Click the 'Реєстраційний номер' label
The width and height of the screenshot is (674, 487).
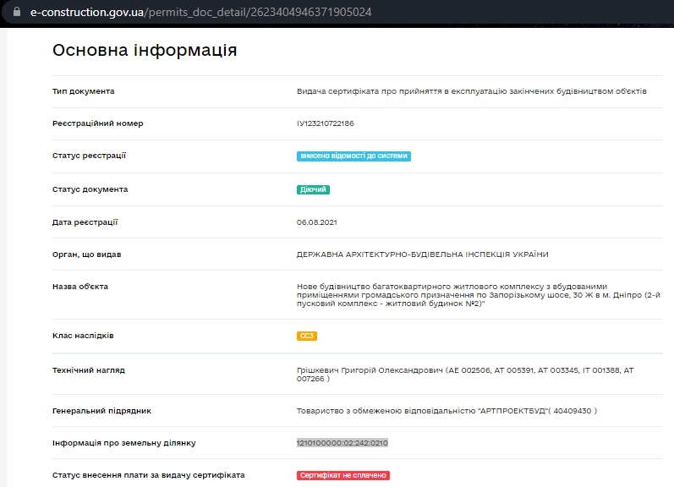tap(97, 123)
